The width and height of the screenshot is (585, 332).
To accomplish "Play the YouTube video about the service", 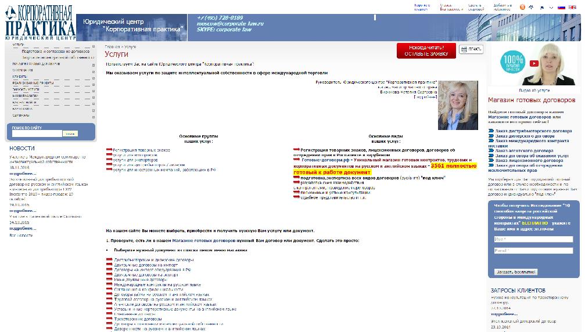I will (534, 63).
